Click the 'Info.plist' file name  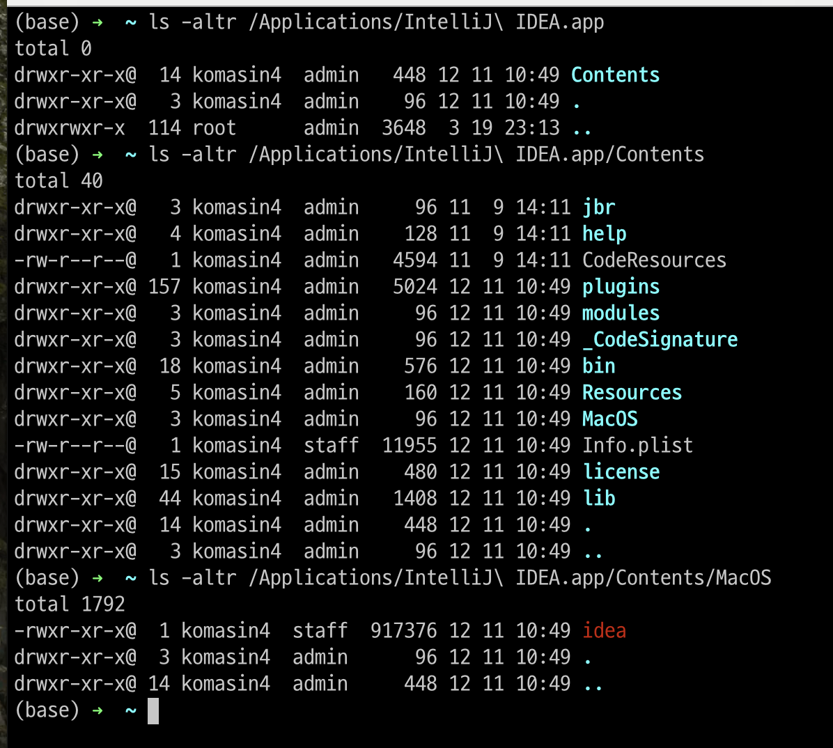coord(637,445)
